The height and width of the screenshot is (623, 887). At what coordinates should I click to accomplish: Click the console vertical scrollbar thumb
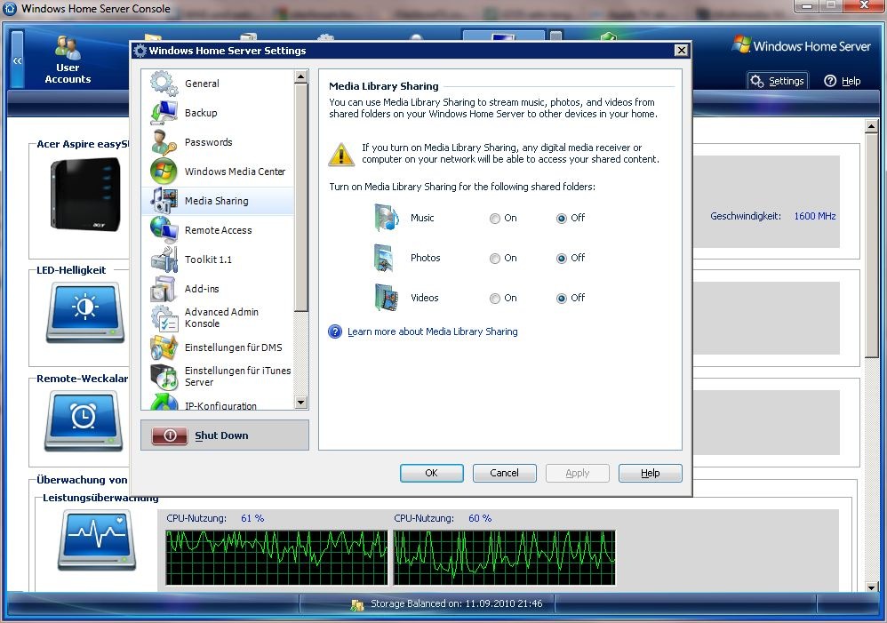point(872,245)
